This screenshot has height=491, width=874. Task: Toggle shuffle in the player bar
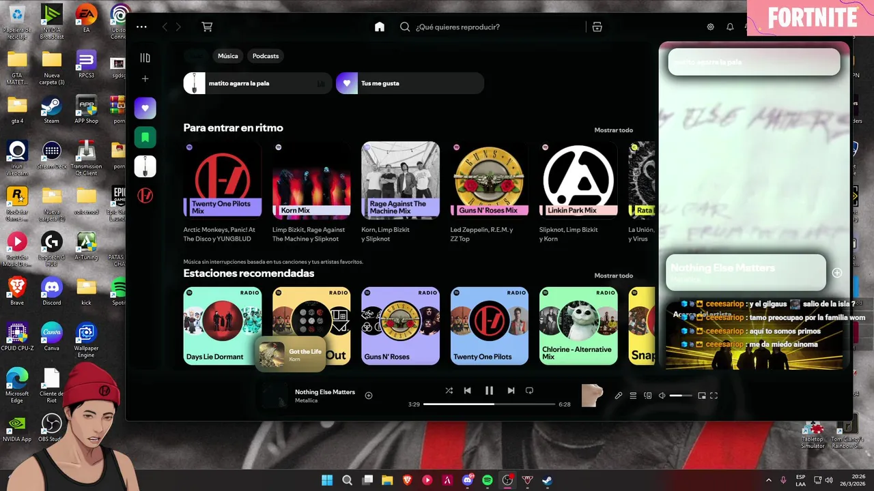449,391
